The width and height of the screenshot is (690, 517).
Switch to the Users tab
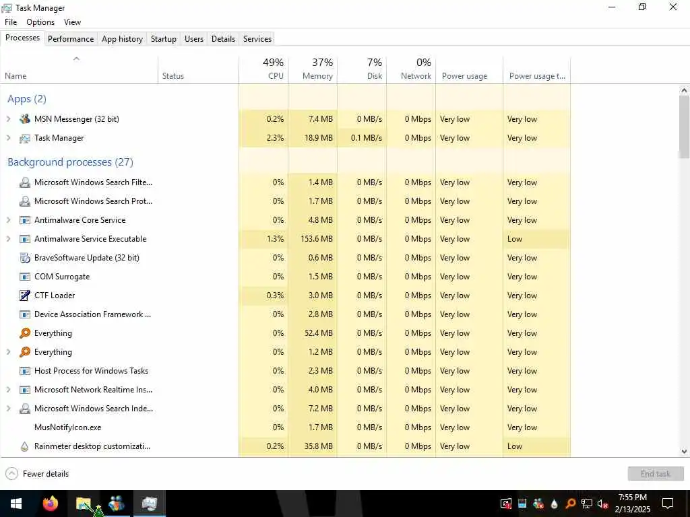(194, 38)
